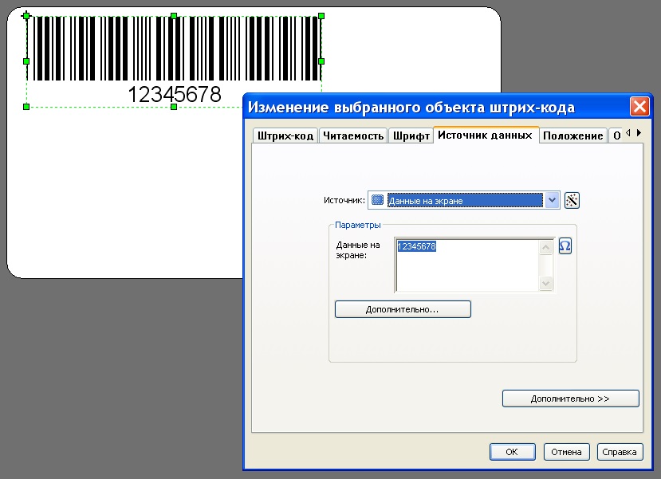Open the Читаемость tab
The image size is (661, 479).
[353, 135]
